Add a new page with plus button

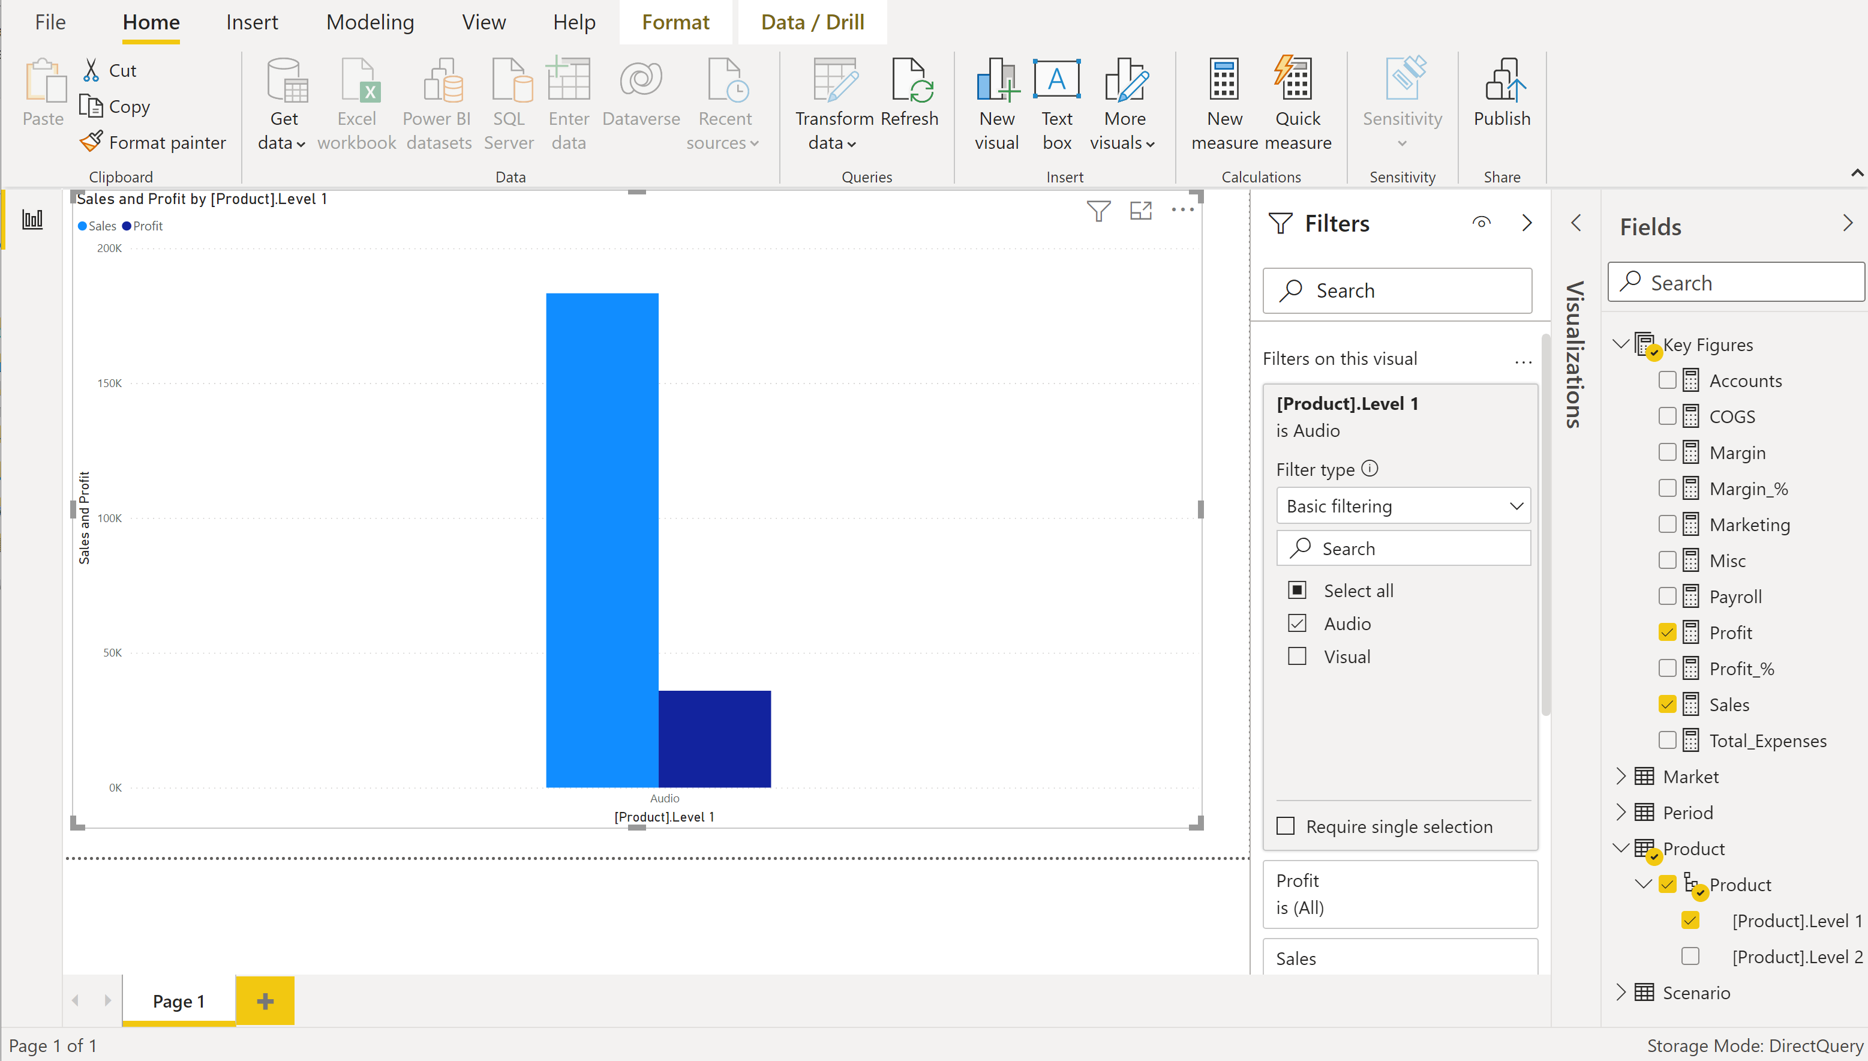pos(265,1000)
